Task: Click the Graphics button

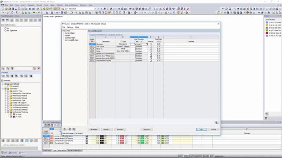Action: click(146, 129)
